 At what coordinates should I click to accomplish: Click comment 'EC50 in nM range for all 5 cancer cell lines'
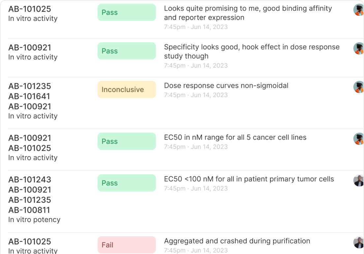[x=235, y=138]
